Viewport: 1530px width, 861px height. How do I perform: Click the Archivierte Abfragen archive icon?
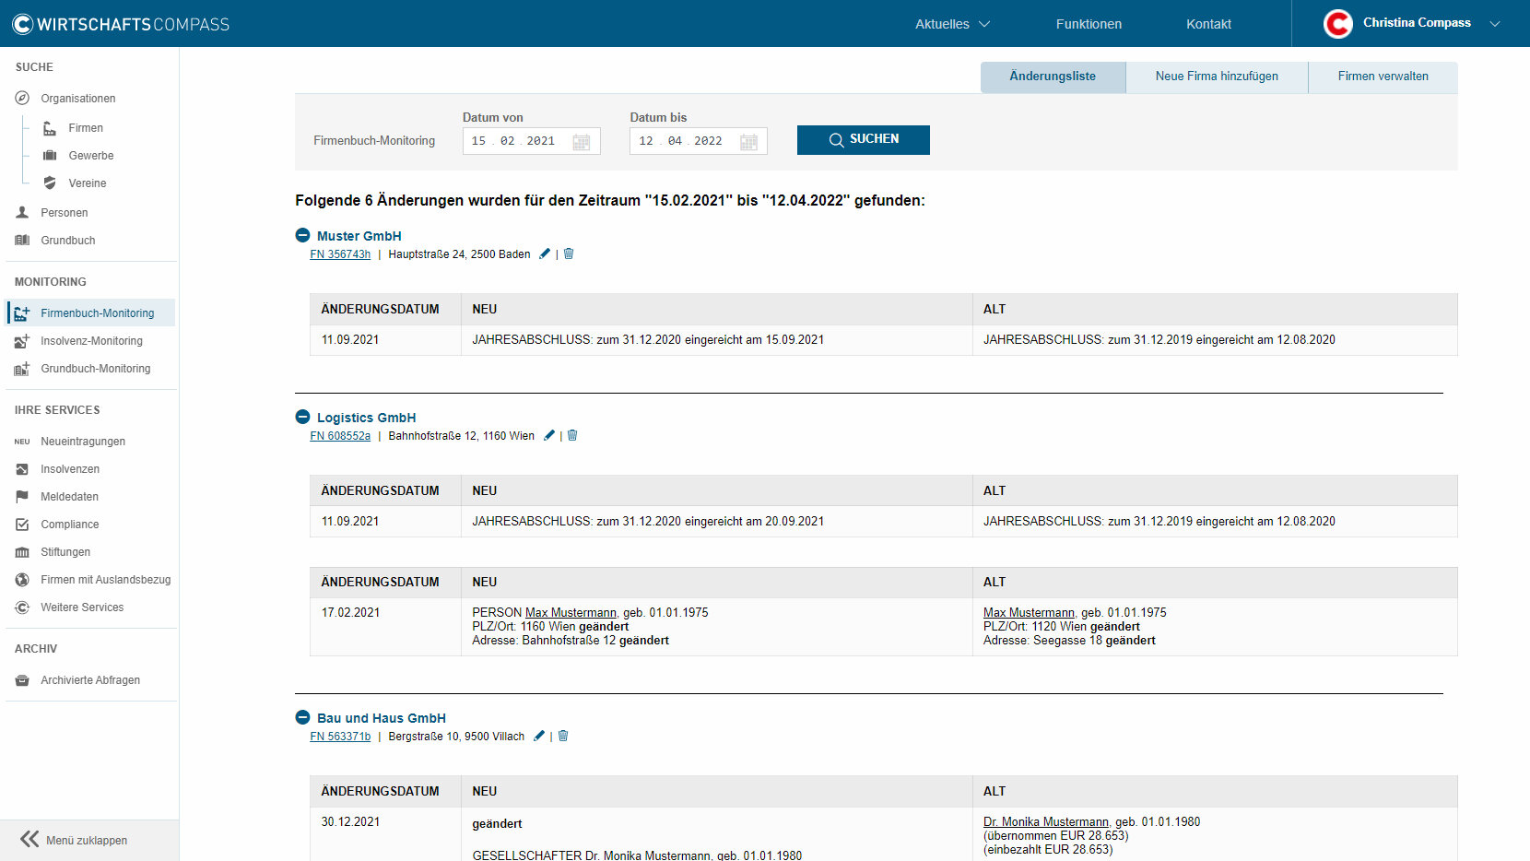[x=22, y=680]
